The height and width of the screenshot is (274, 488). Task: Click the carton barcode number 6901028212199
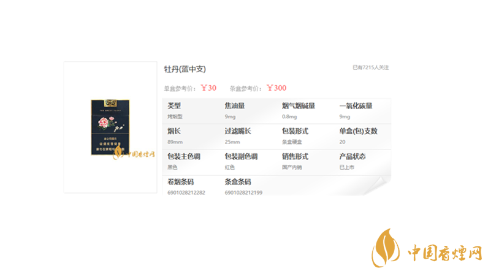[x=243, y=192]
